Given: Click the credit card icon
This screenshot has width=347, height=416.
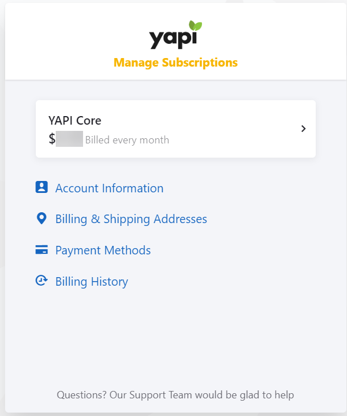Looking at the screenshot, I should click(41, 250).
